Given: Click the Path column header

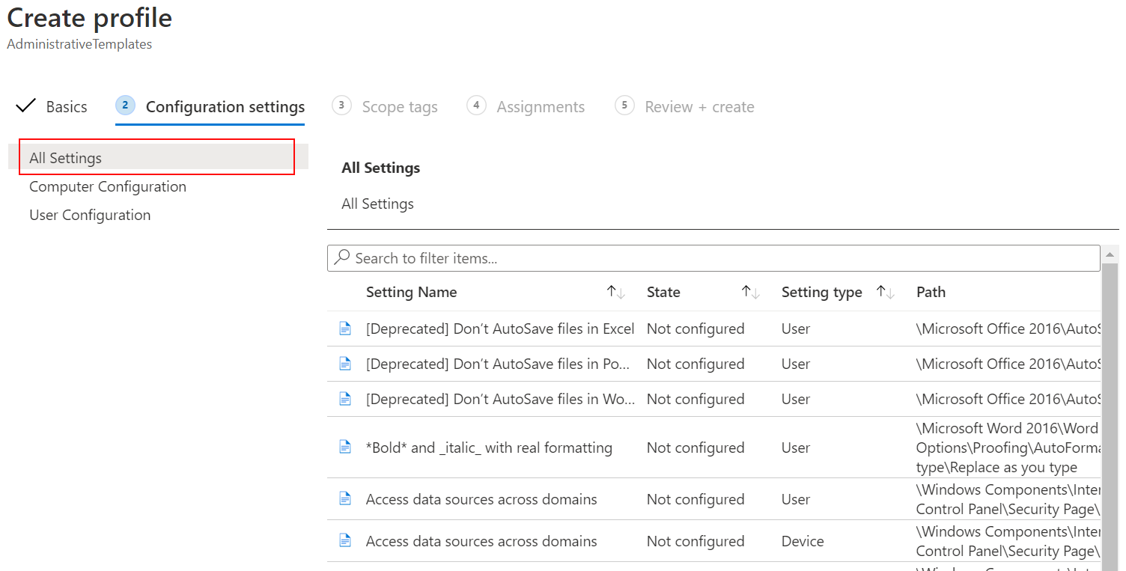Looking at the screenshot, I should [x=931, y=293].
